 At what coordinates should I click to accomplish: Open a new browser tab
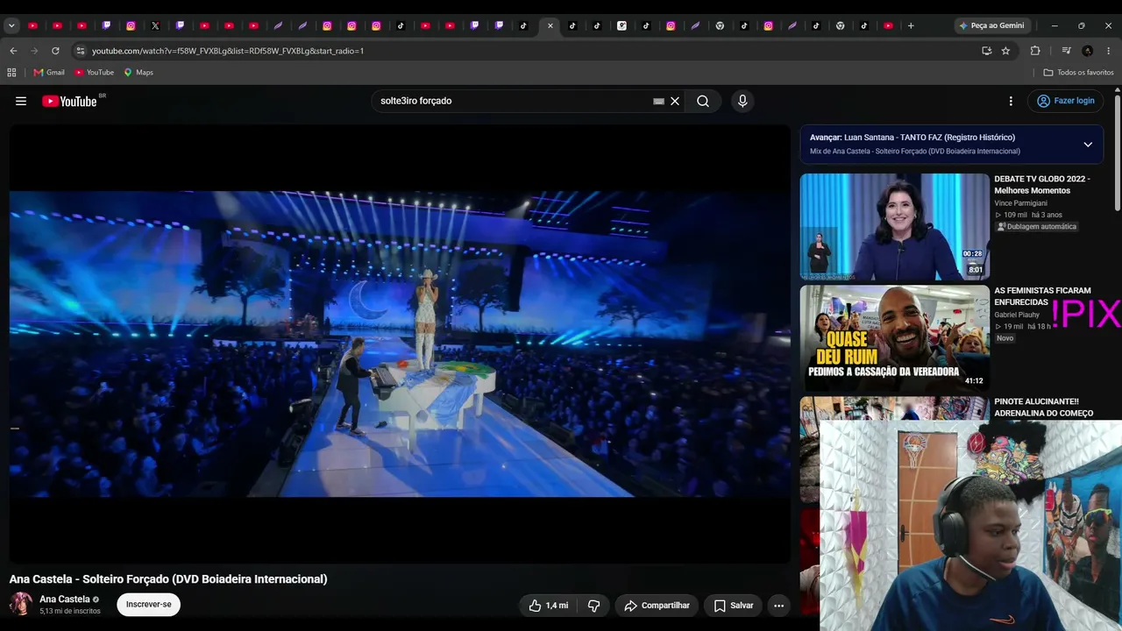tap(911, 25)
